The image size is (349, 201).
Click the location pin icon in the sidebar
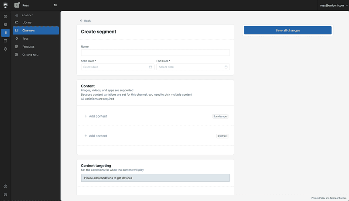5,49
